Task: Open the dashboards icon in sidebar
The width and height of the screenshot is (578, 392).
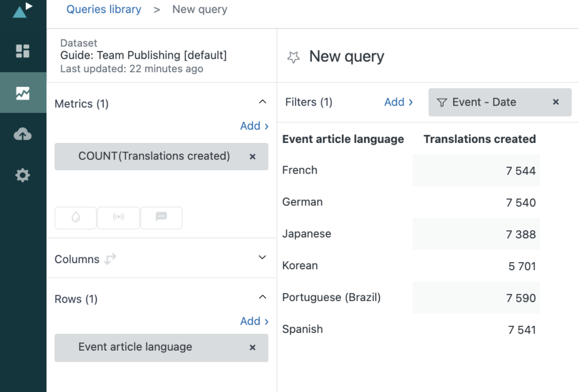Action: click(x=23, y=51)
